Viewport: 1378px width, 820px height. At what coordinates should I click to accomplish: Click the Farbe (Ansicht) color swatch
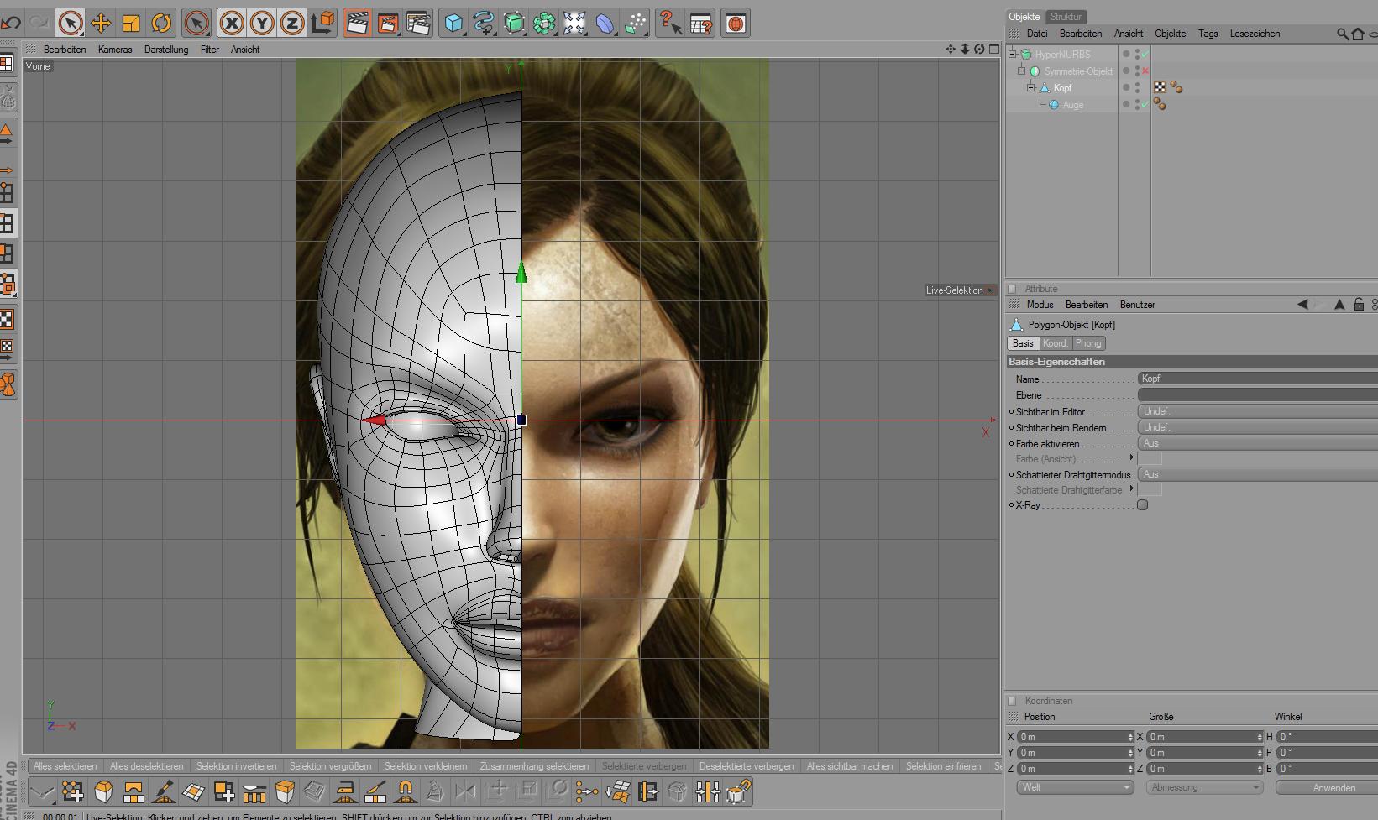coord(1150,459)
